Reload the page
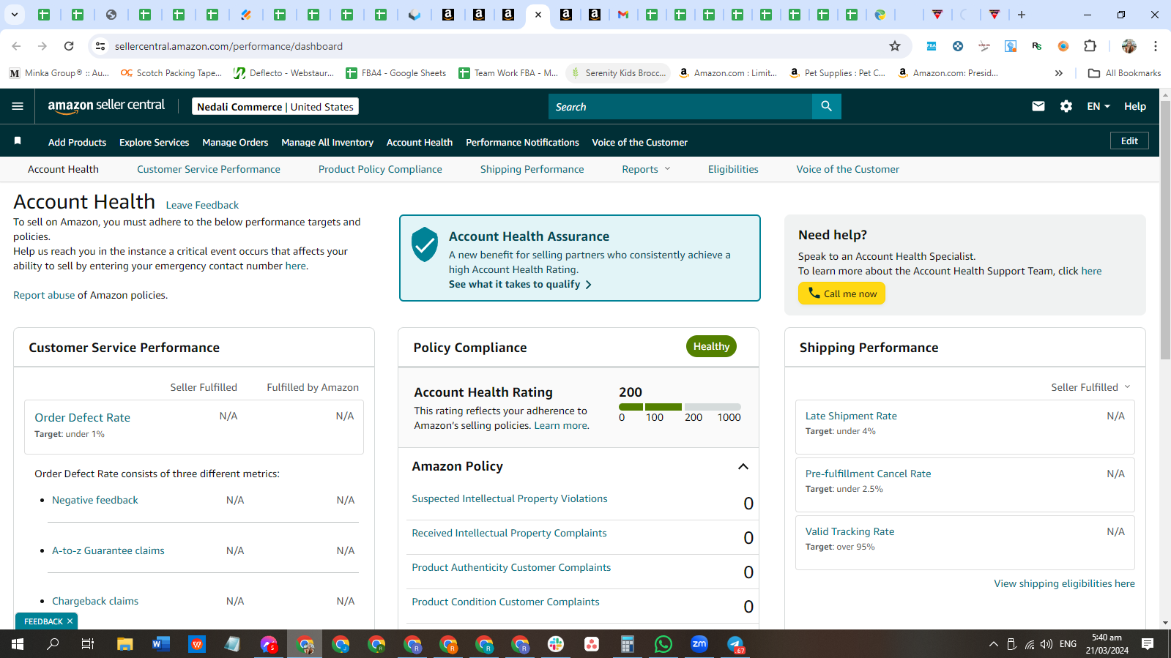The height and width of the screenshot is (658, 1171). (69, 46)
